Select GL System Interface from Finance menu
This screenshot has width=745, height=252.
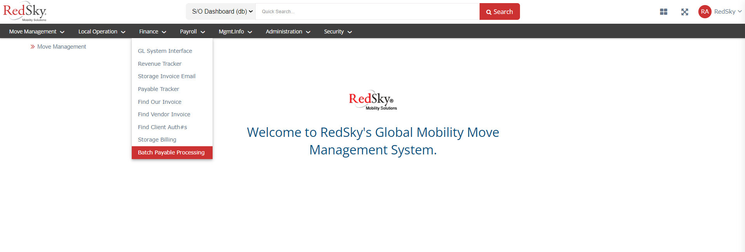pyautogui.click(x=172, y=51)
